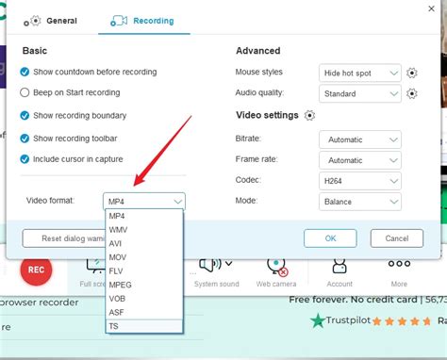Choose MPEG from the format list

tap(144, 285)
